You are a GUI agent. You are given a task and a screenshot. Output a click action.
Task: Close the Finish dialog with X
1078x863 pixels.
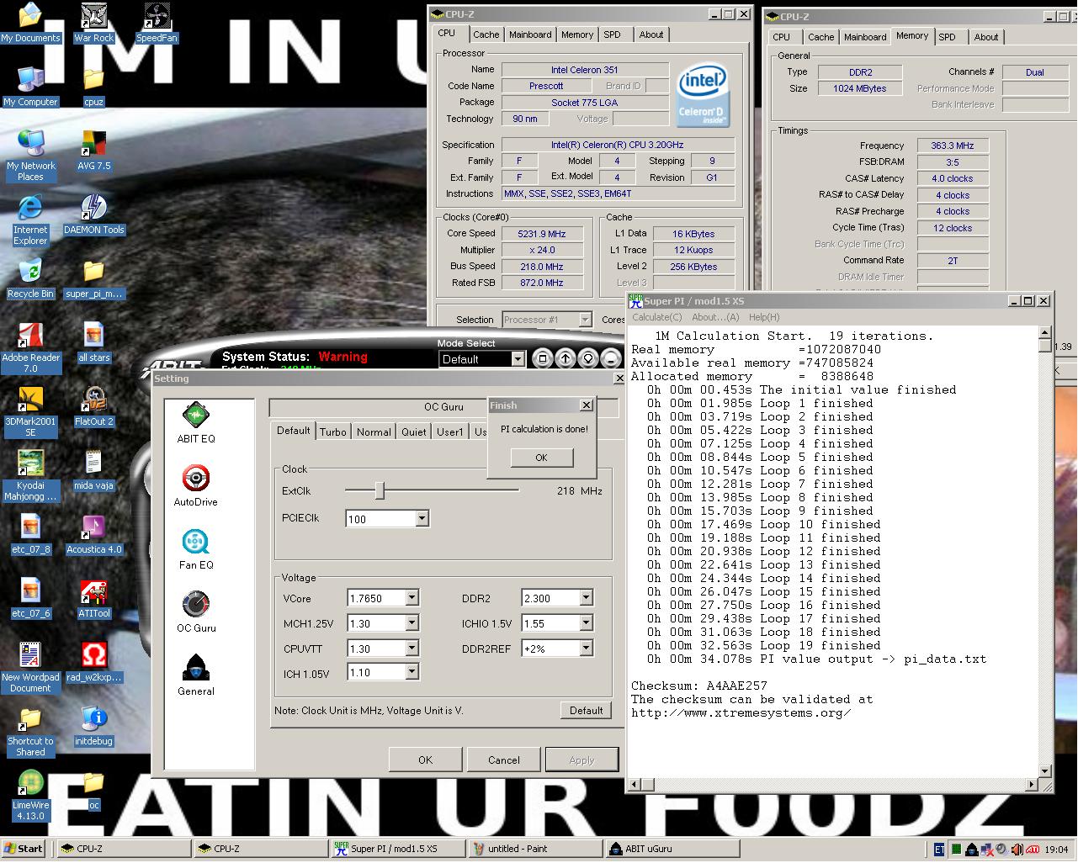(x=586, y=405)
